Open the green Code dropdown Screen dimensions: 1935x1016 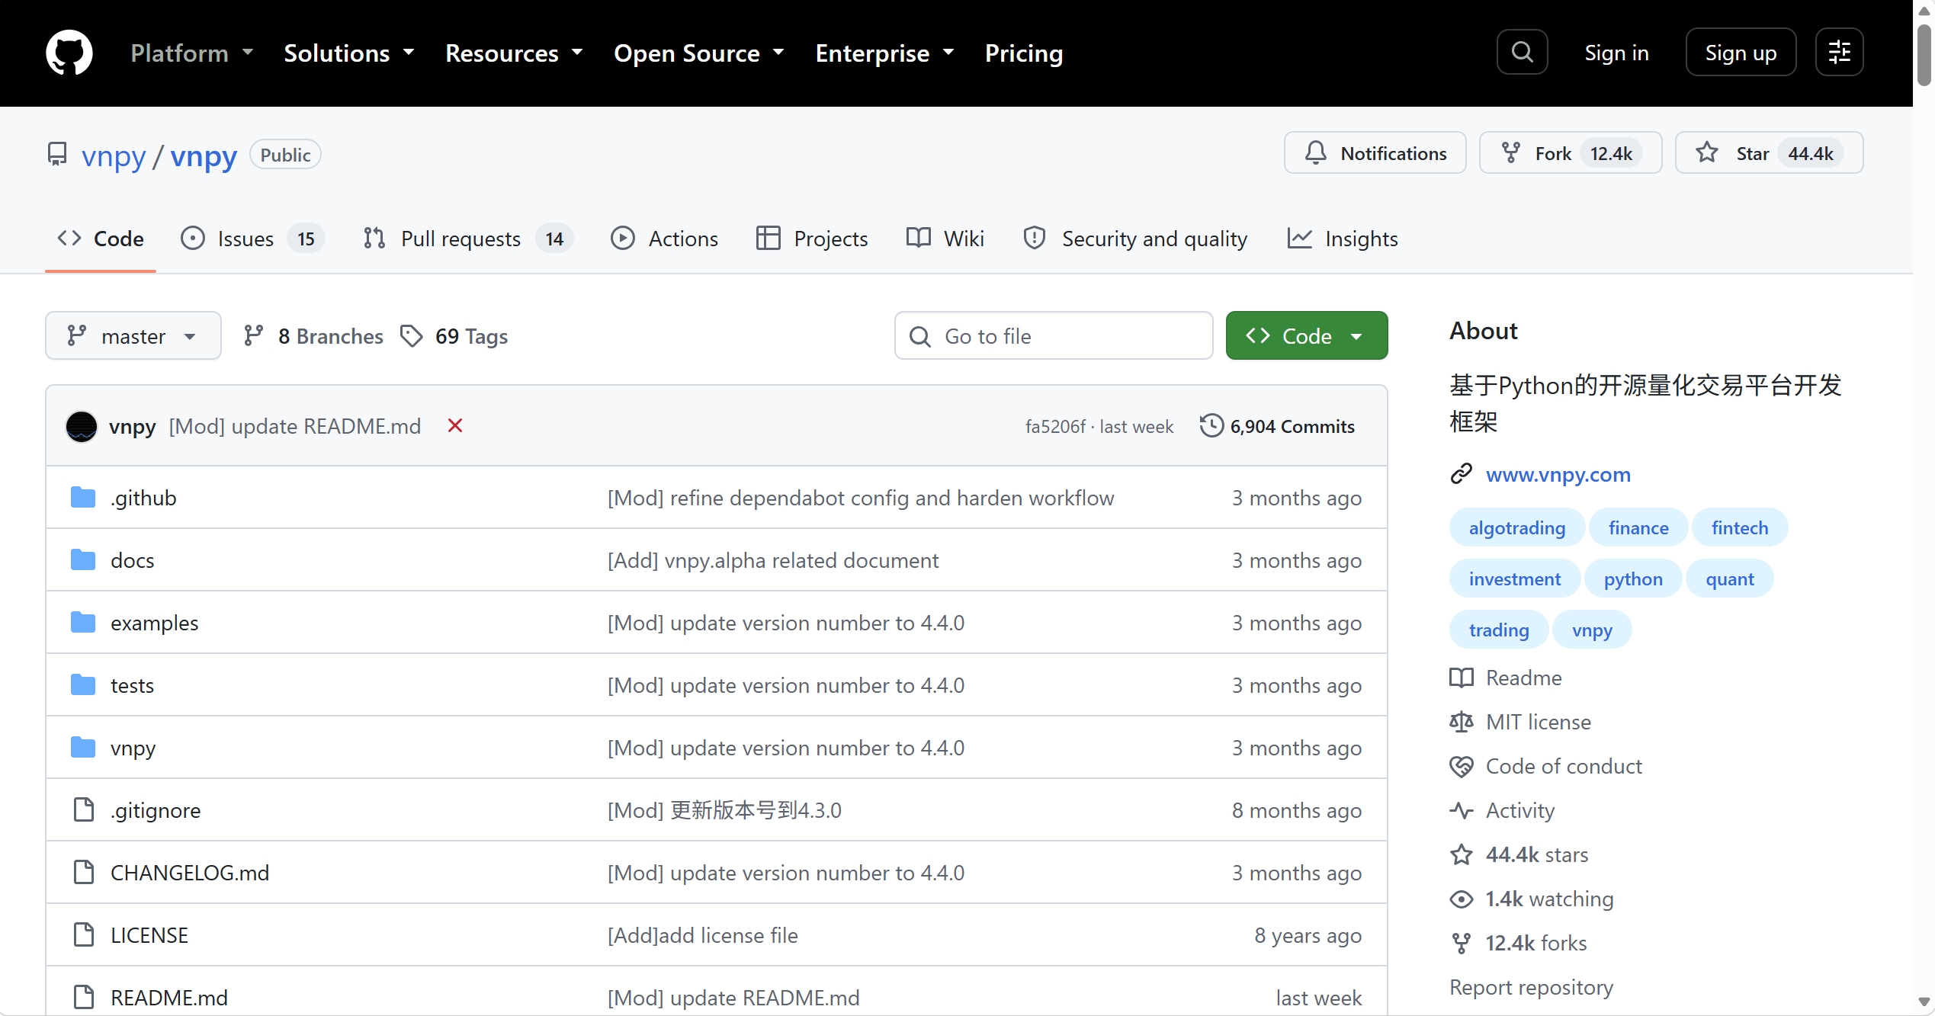[x=1306, y=335]
